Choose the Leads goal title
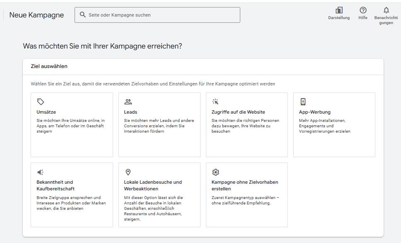 pyautogui.click(x=130, y=112)
